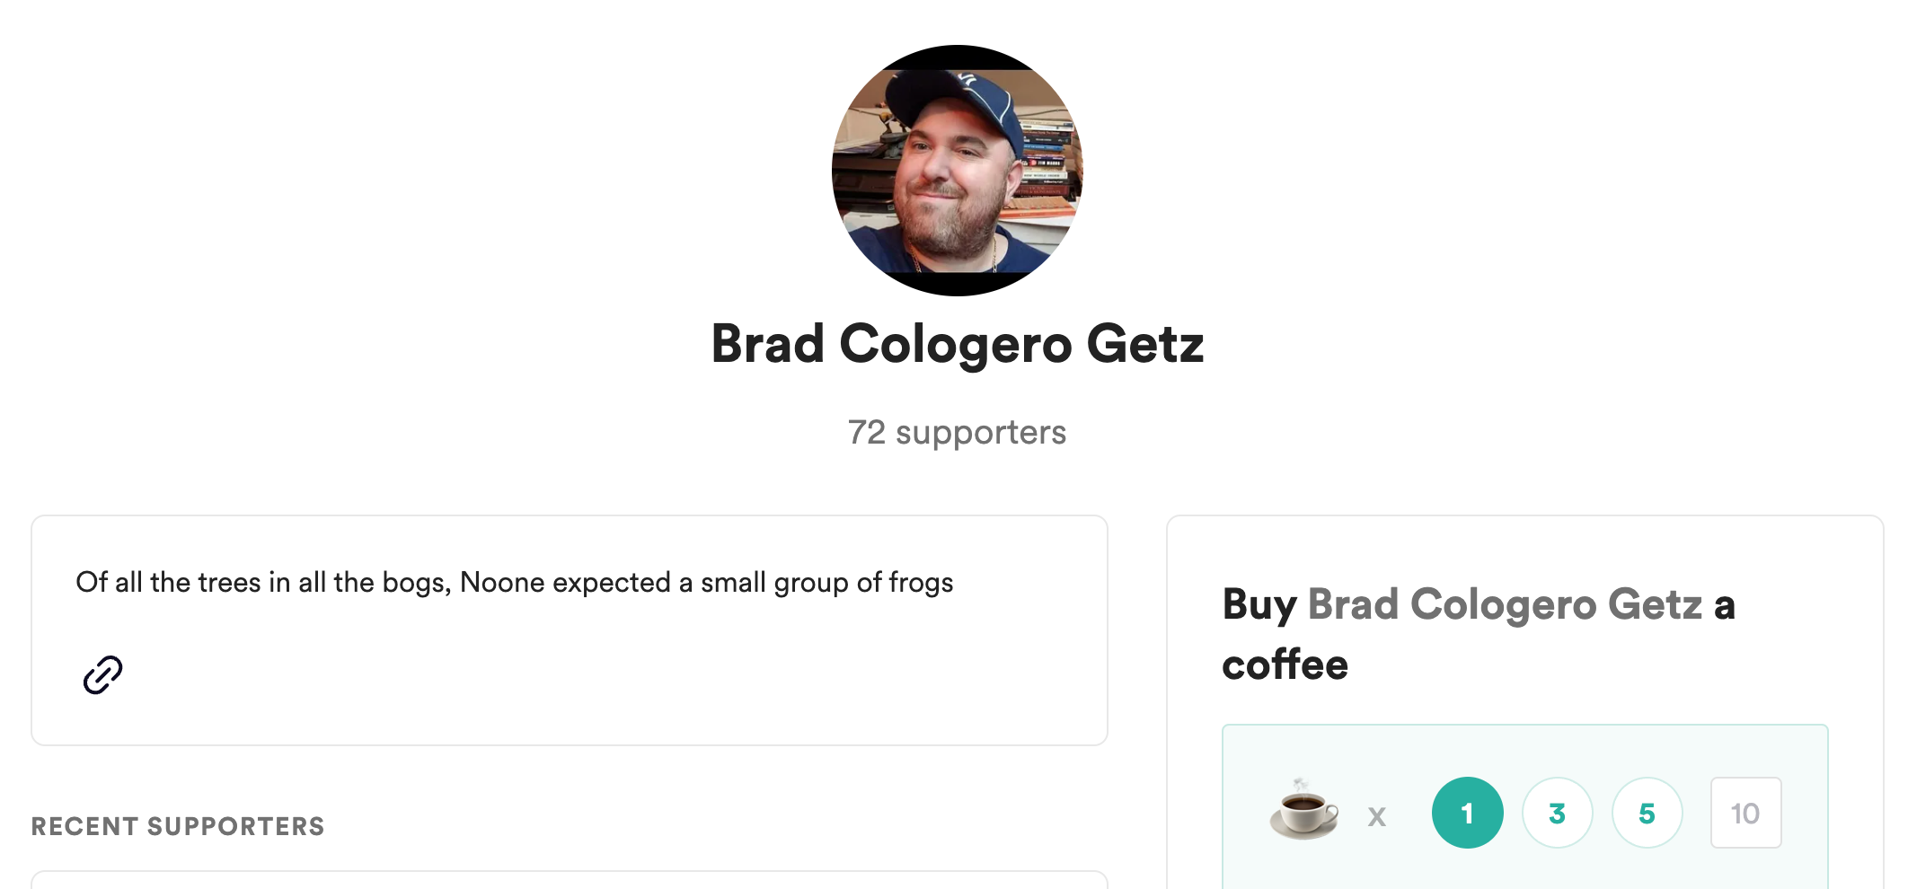
Task: Select 3 coffees amount
Action: coord(1557,813)
